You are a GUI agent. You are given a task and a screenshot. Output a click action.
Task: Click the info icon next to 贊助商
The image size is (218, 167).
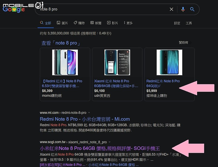[x=190, y=43]
